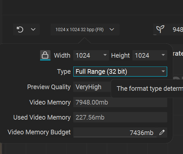183x154 pixels.
Task: Open the Type Full Range (32 bit) combo box
Action: (120, 71)
